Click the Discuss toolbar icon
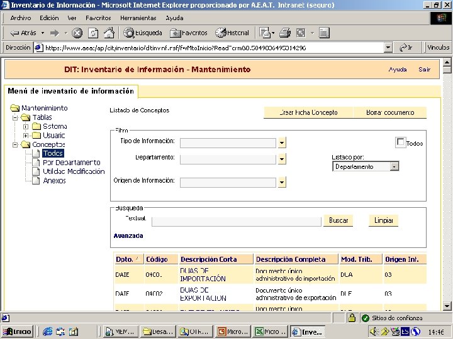453x339 pixels. coord(324,33)
